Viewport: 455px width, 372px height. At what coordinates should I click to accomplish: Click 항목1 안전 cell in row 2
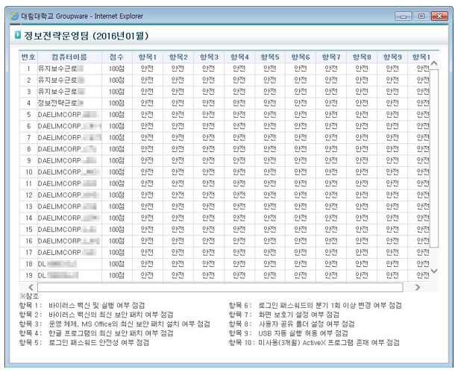(147, 80)
